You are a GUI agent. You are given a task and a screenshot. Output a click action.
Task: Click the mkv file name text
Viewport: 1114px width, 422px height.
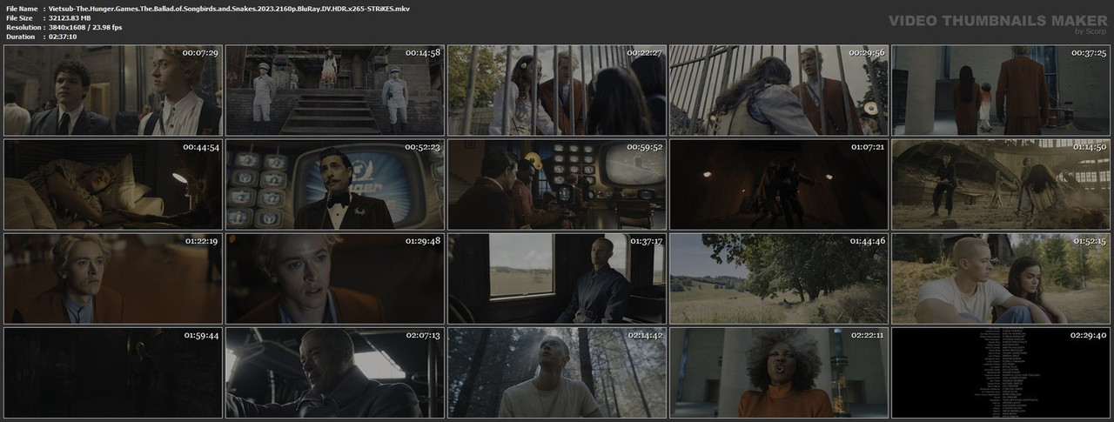(230, 8)
